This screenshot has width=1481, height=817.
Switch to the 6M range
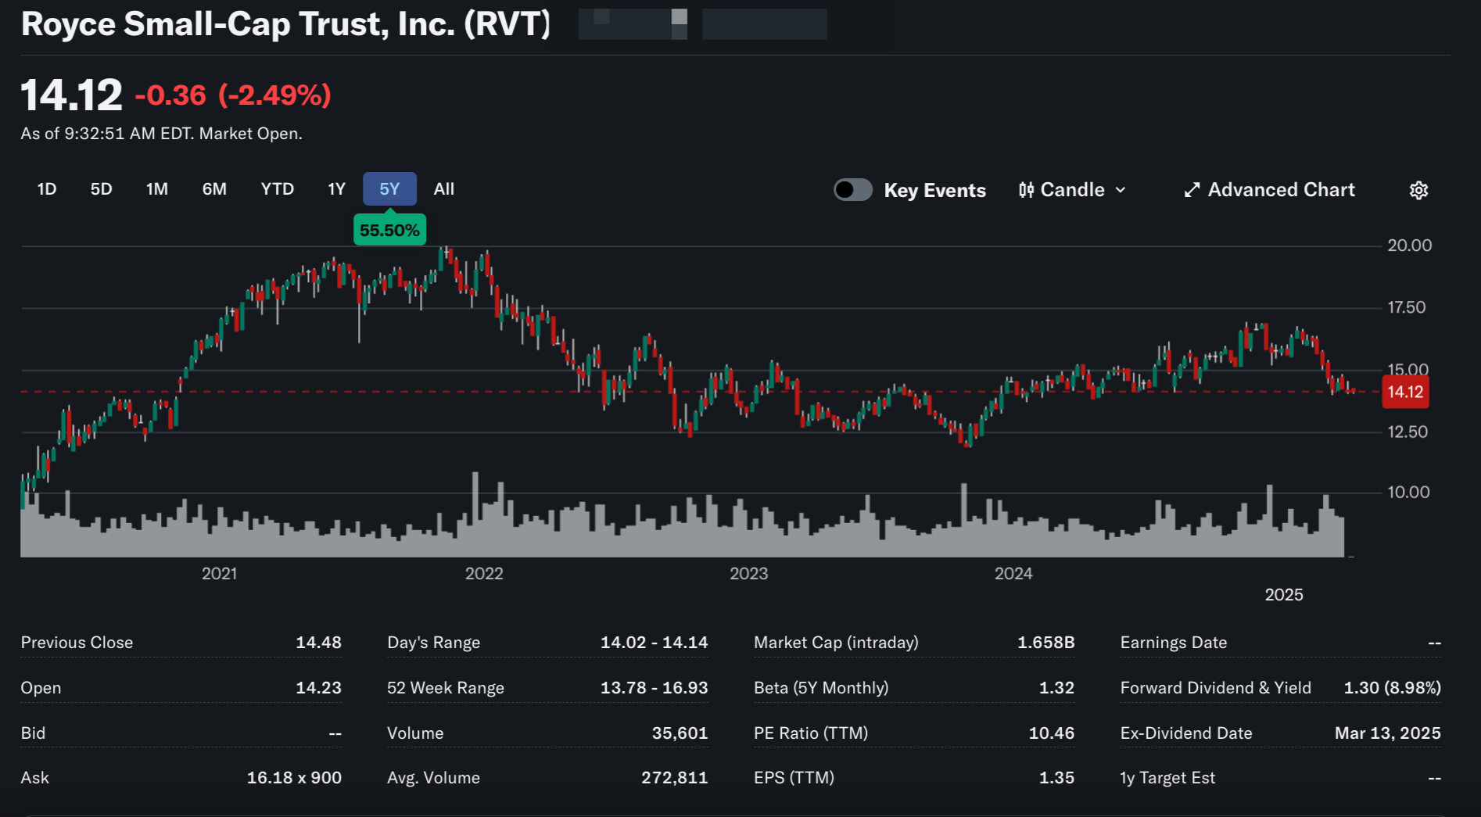tap(214, 189)
